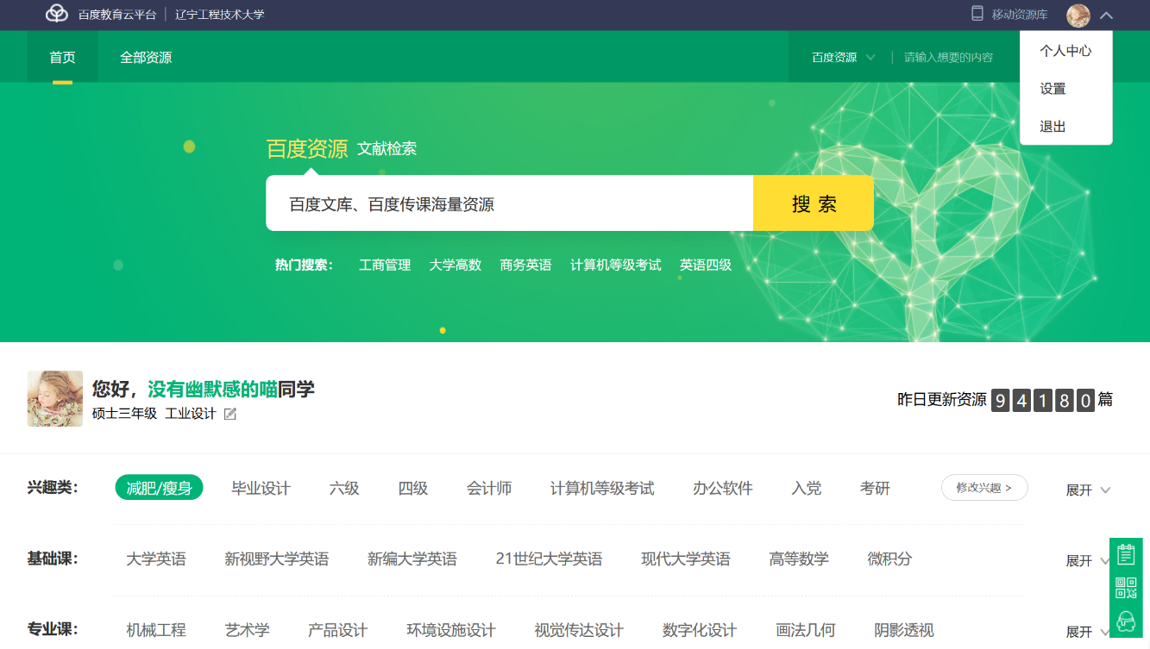Image resolution: width=1150 pixels, height=649 pixels.
Task: Click the username 没有幽默感的喵
Action: 212,390
